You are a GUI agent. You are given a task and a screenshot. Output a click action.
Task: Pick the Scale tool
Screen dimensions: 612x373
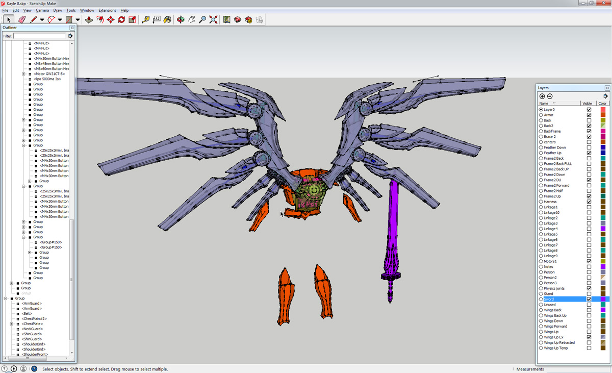pos(132,20)
